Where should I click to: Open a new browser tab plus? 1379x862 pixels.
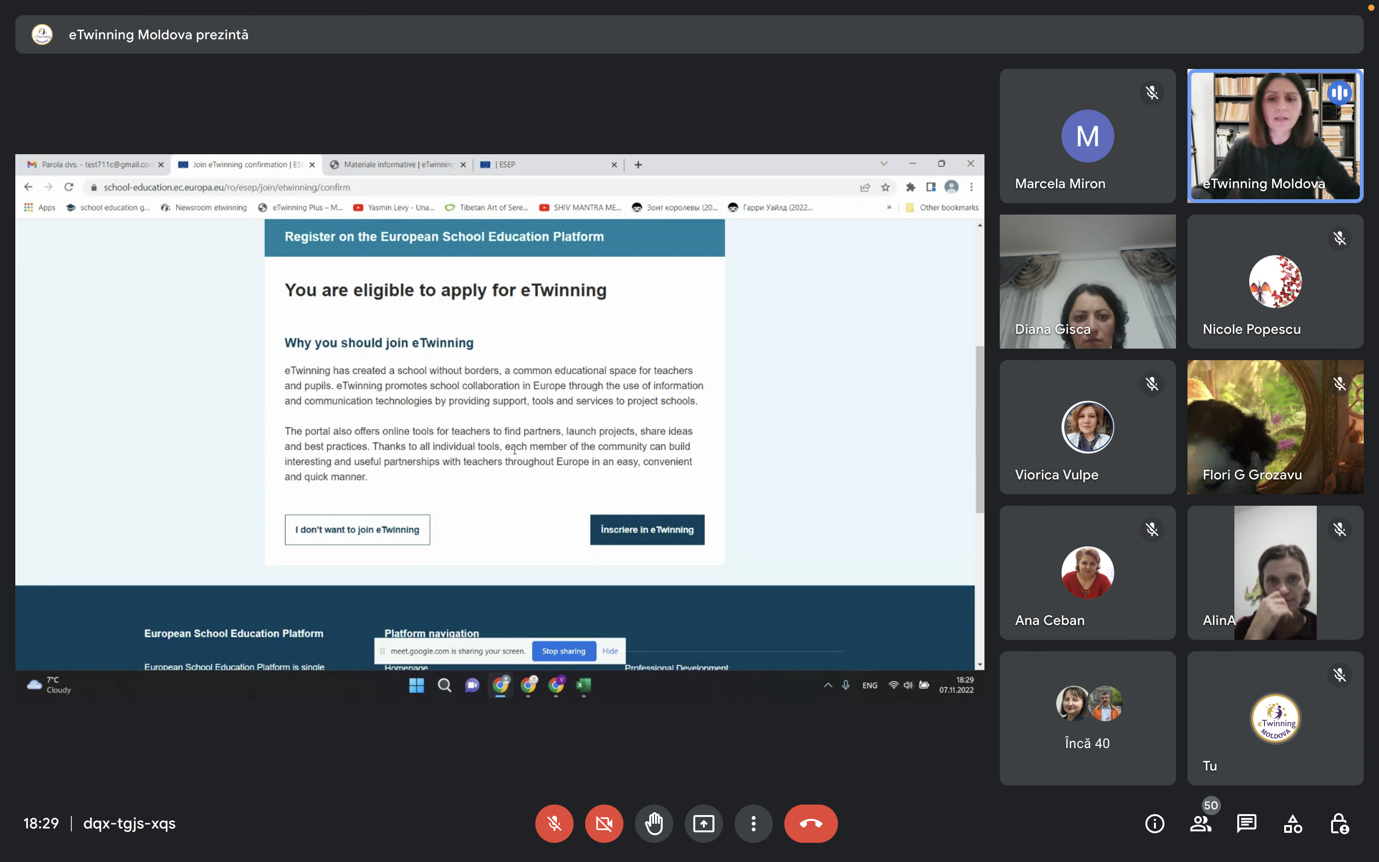coord(638,165)
